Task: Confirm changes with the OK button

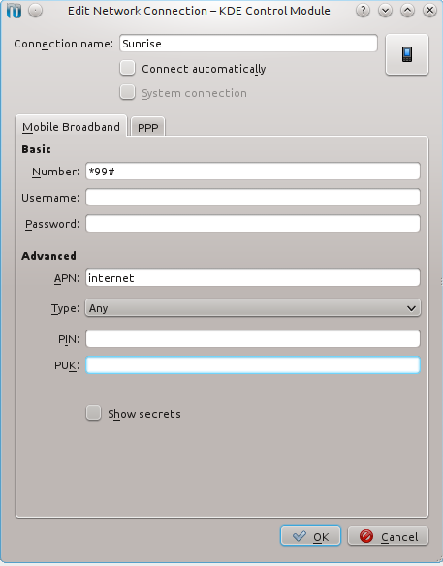Action: click(310, 536)
